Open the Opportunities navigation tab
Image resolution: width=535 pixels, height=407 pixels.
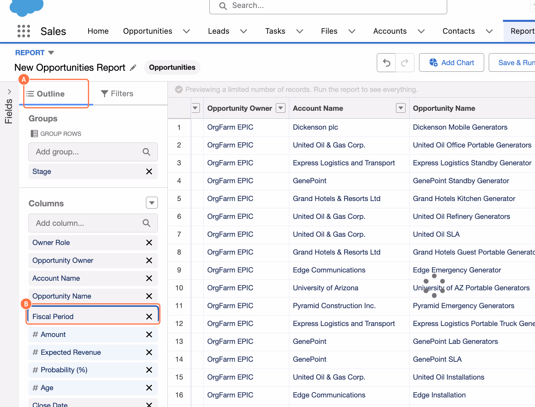pos(148,31)
